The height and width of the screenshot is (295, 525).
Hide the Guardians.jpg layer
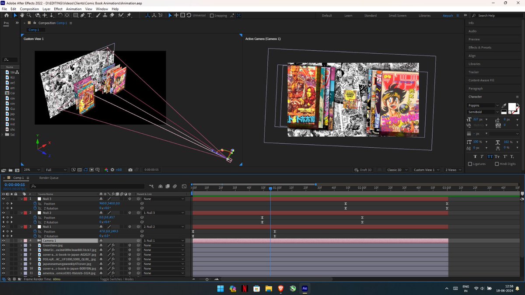3,245
